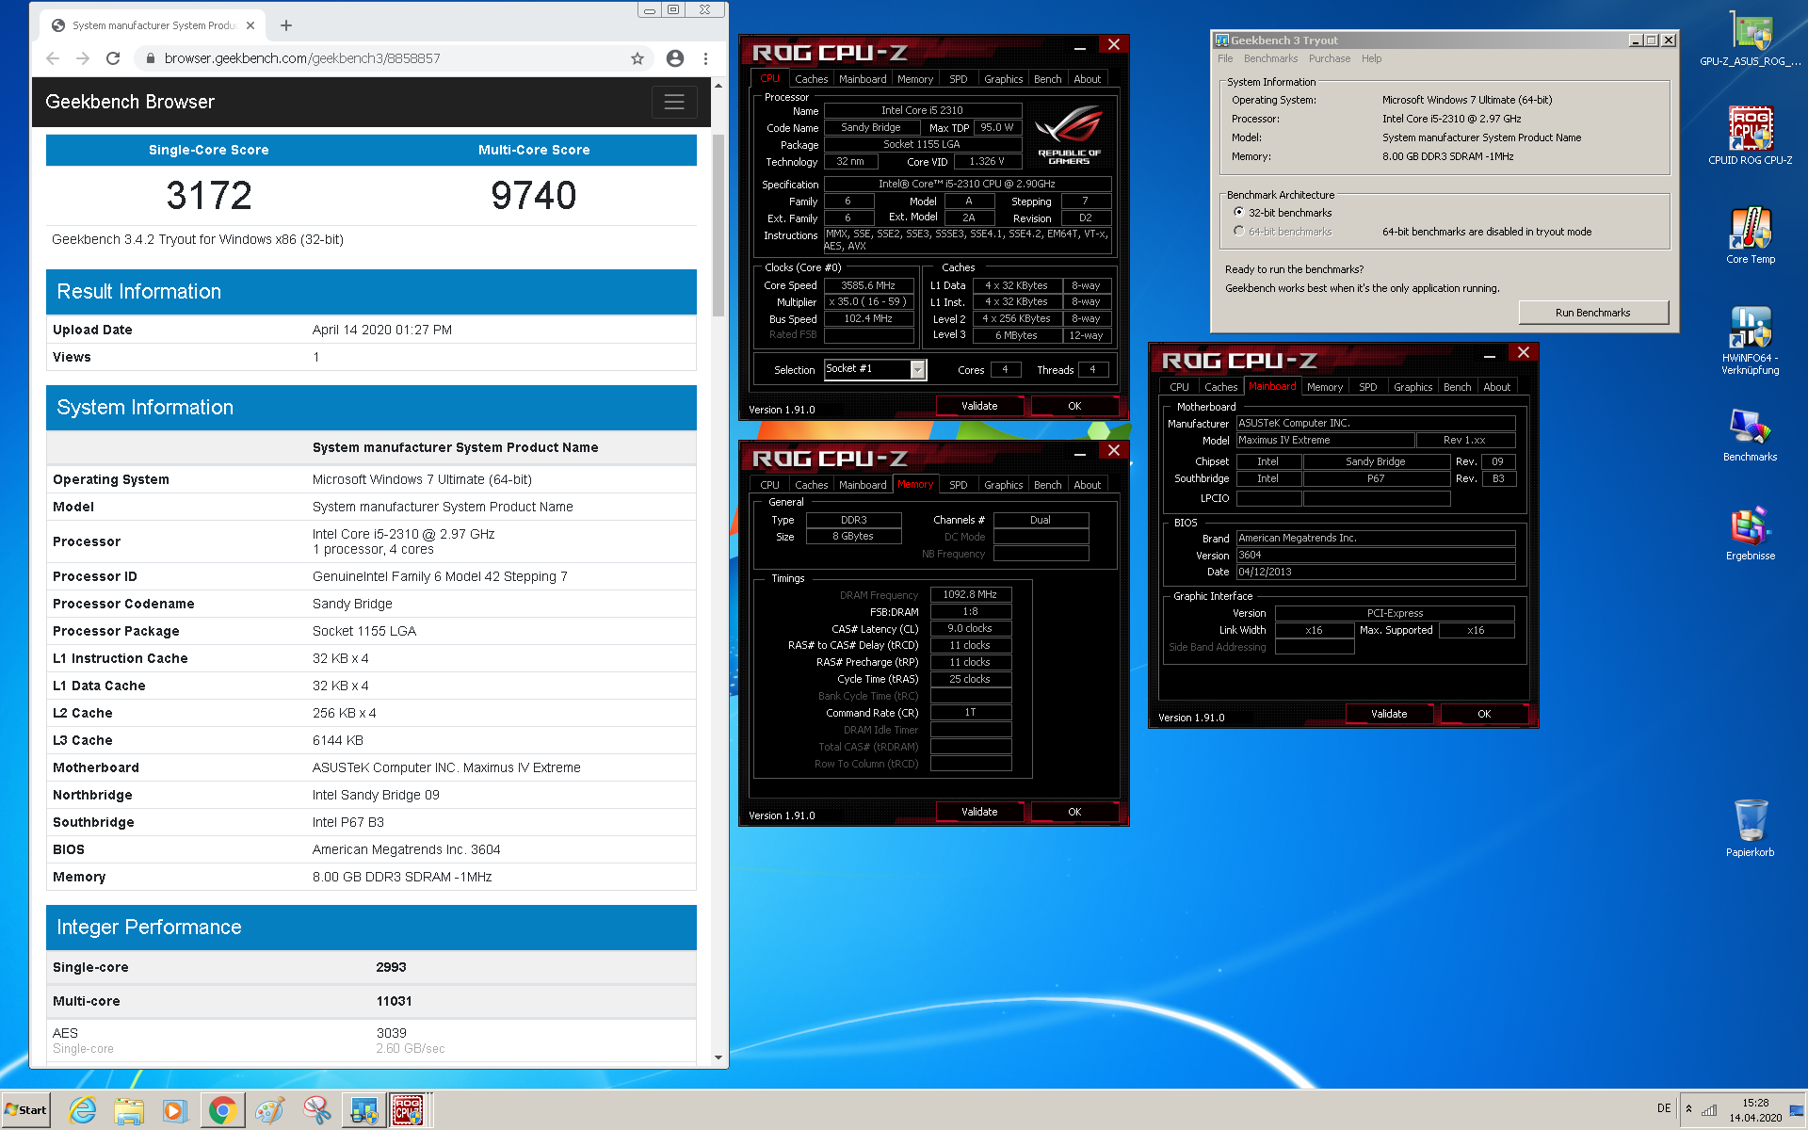This screenshot has height=1130, width=1808.
Task: Switch to Caches tab in top CPU-Z
Action: [811, 79]
